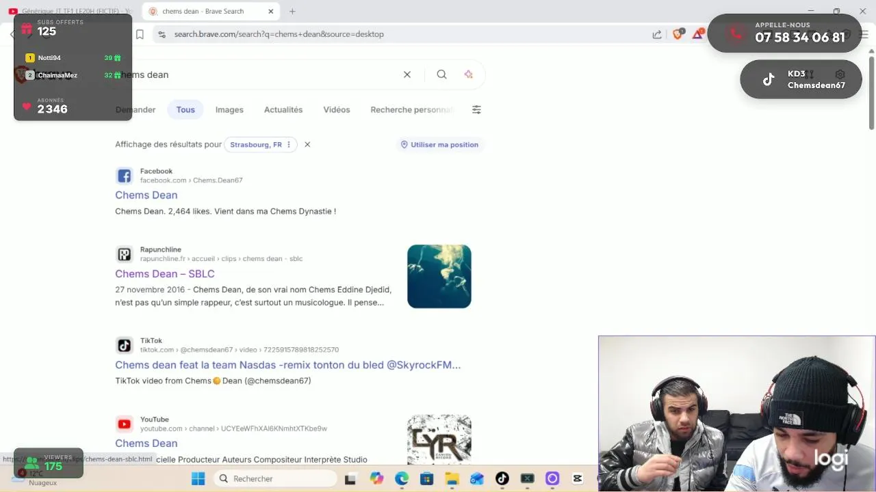Open TikTok app from the taskbar

502,479
